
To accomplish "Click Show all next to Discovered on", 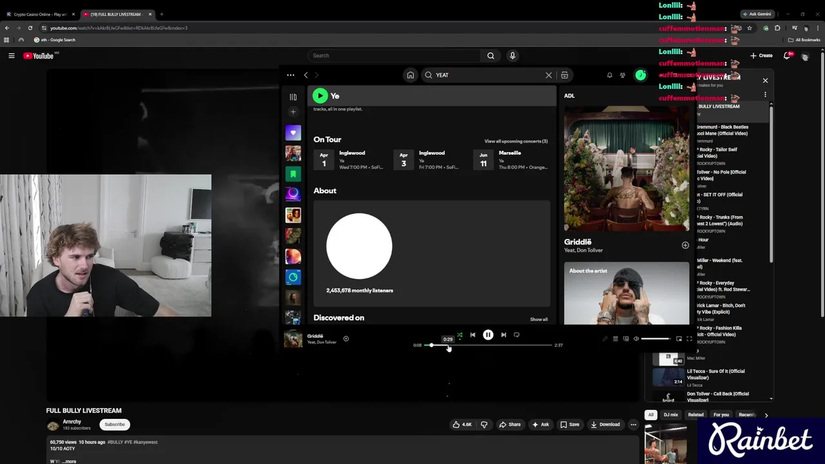I will [539, 319].
